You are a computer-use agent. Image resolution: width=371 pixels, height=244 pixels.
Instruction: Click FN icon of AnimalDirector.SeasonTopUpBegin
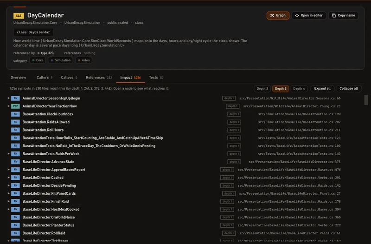click(15, 98)
